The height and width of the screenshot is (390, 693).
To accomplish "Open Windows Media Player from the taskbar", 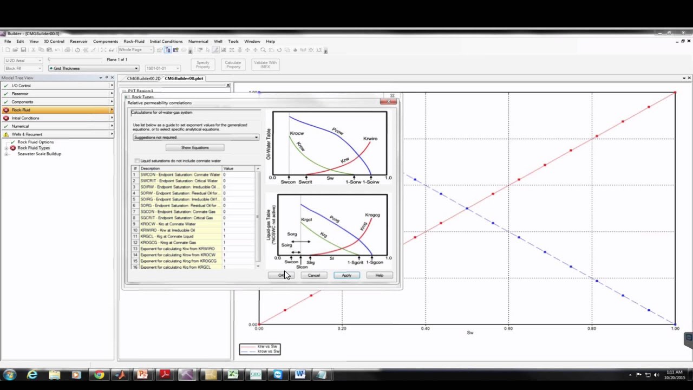I will pos(76,374).
